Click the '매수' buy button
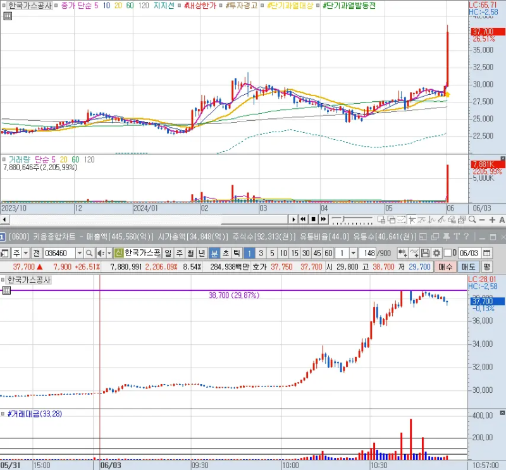506x470 pixels. [445, 267]
